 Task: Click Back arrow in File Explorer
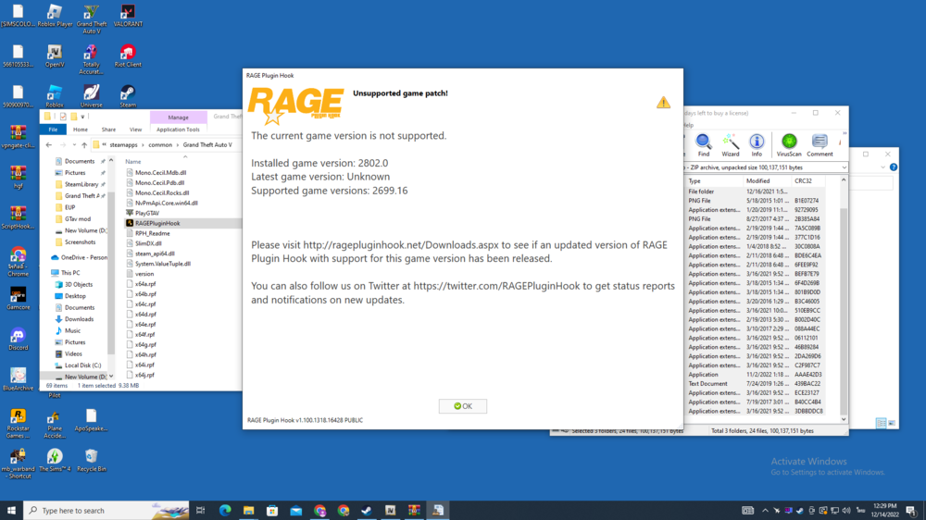pyautogui.click(x=49, y=144)
